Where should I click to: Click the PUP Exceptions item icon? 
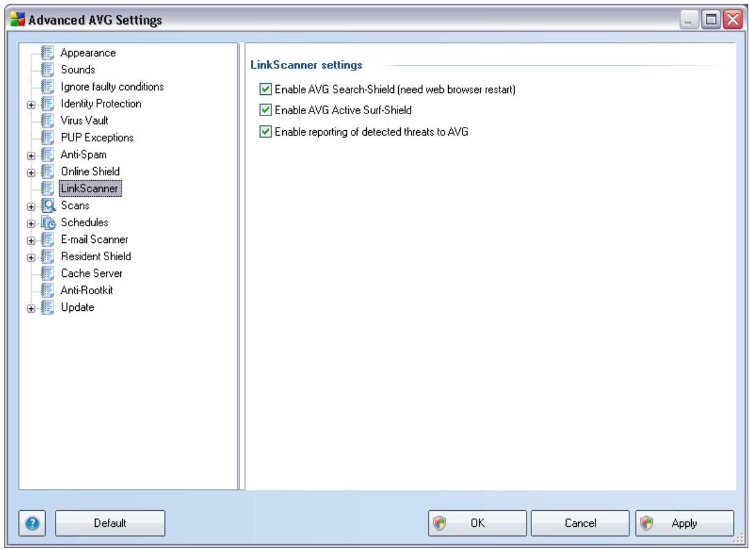tap(47, 136)
